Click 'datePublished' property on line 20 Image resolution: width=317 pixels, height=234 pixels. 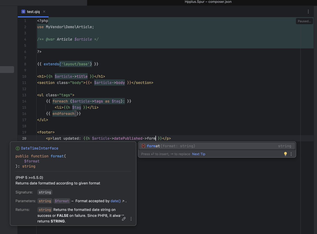pos(128,138)
